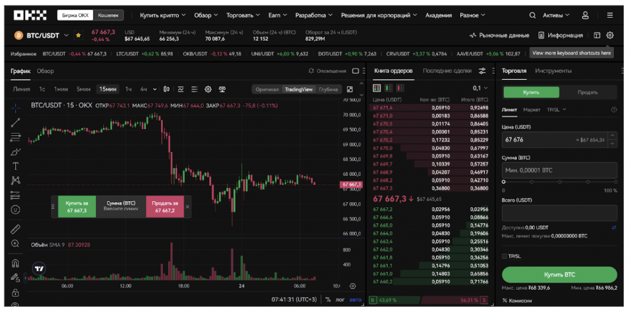630x313 pixels.
Task: Select the ruler measure tool
Action: tap(15, 229)
